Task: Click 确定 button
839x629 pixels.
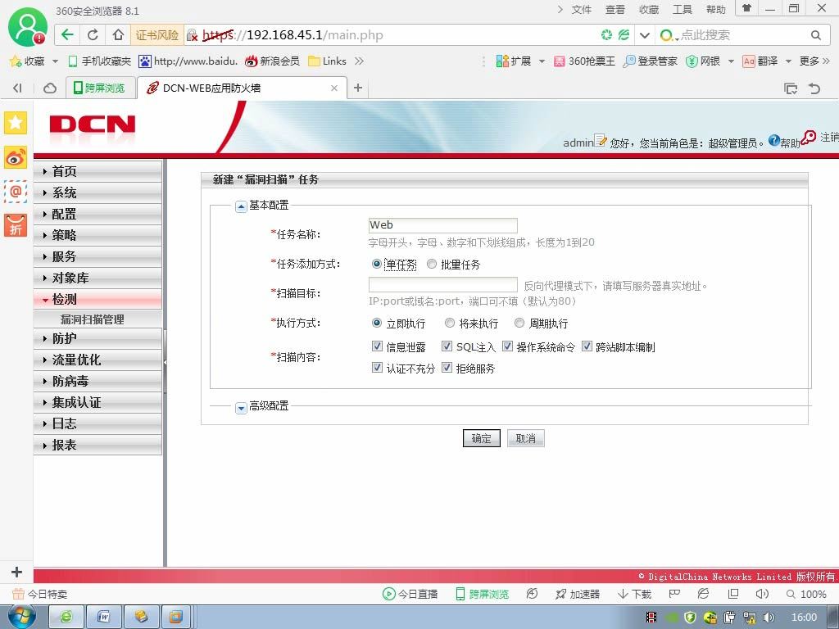Action: (482, 438)
